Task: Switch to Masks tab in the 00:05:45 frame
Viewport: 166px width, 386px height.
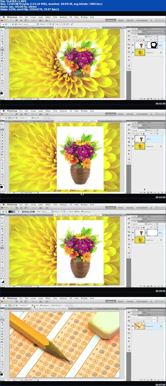Action: tap(144, 219)
